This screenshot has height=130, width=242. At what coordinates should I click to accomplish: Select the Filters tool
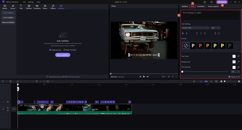click(x=45, y=7)
